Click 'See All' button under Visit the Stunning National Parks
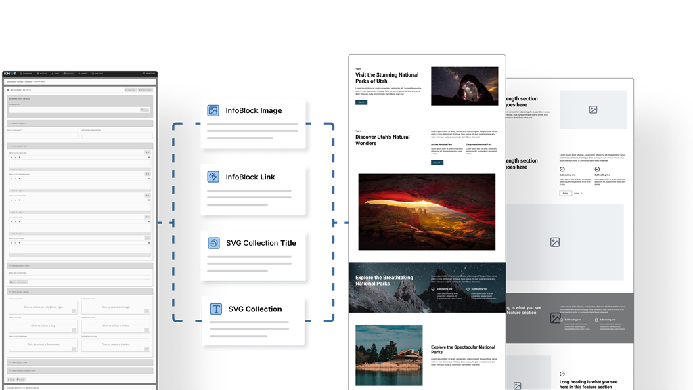The width and height of the screenshot is (693, 390). tap(361, 102)
